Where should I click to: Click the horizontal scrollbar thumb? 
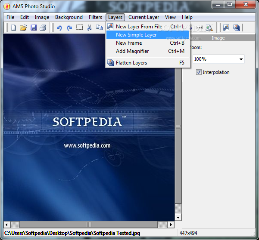pyautogui.click(x=89, y=225)
